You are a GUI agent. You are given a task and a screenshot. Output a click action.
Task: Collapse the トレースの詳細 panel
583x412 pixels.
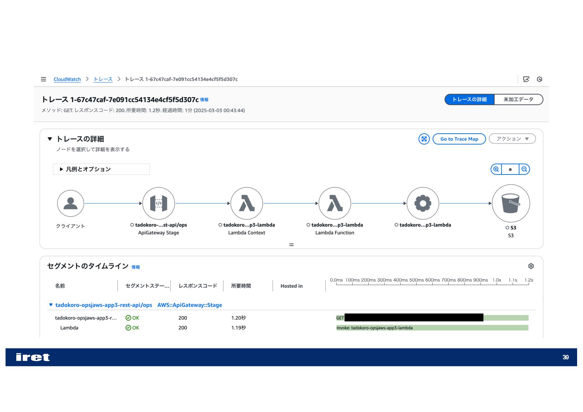(x=50, y=139)
